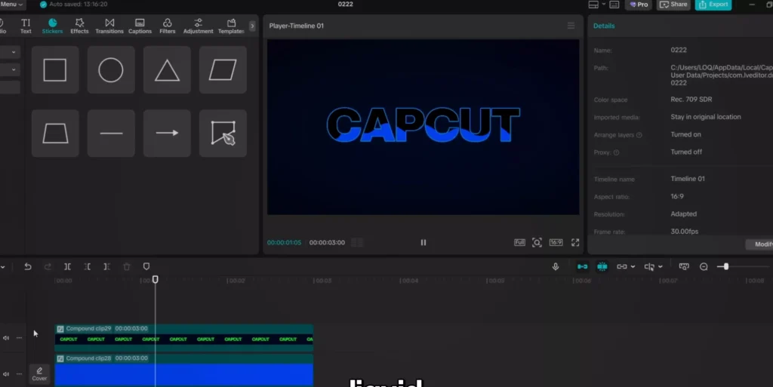Open more options for the Compound clip29 track
This screenshot has height=387, width=773.
tap(19, 338)
